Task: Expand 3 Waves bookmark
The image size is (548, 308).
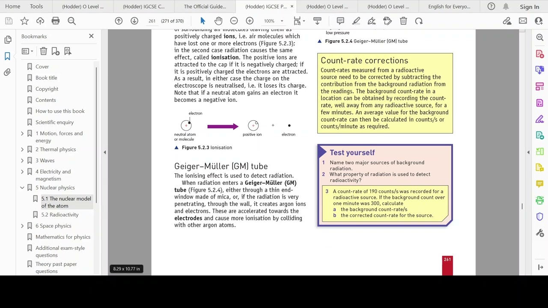Action: (22, 160)
